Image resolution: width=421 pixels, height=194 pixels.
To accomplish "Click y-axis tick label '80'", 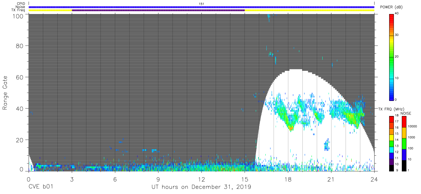I will pos(20,46).
